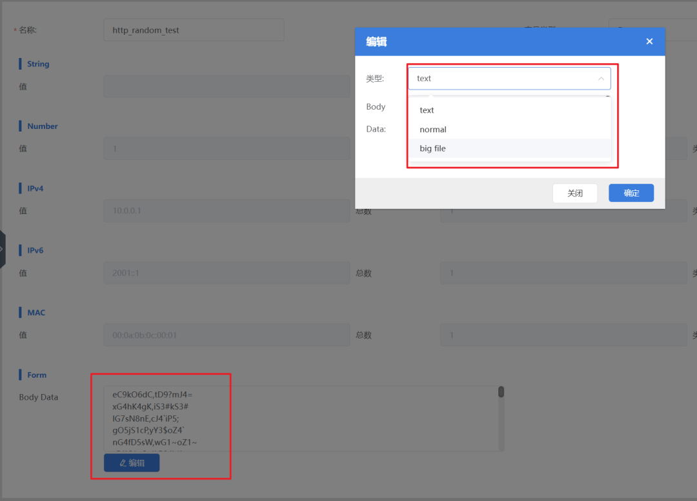Close the 编辑 dialog with the X icon

point(649,41)
